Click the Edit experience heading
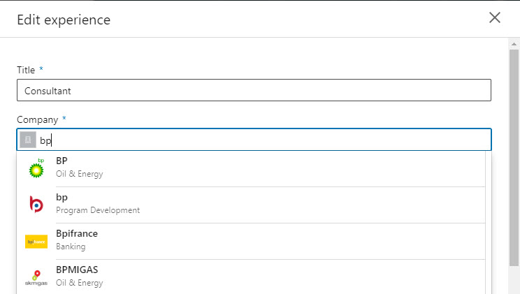This screenshot has width=520, height=294. tap(64, 20)
